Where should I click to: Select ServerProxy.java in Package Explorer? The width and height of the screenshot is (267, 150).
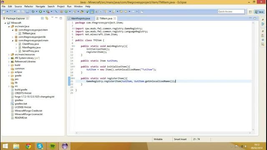click(x=30, y=51)
